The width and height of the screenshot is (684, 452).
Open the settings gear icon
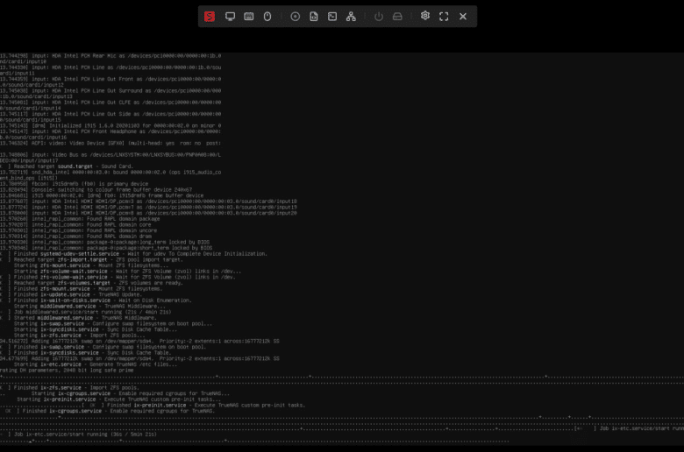click(x=425, y=16)
